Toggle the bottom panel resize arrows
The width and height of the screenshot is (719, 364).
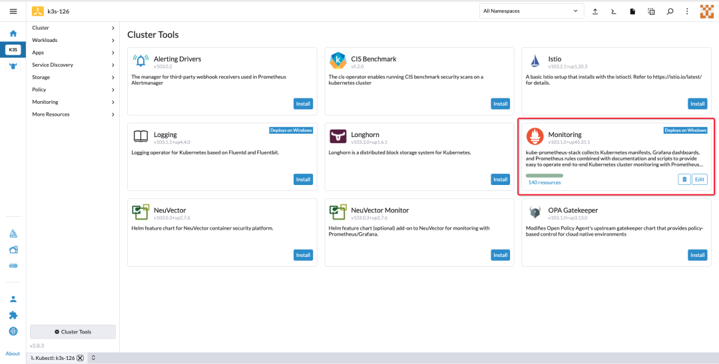tap(93, 357)
